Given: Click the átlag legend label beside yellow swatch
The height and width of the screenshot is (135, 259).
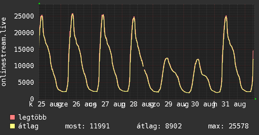Looking at the screenshot, I should pos(28,126).
